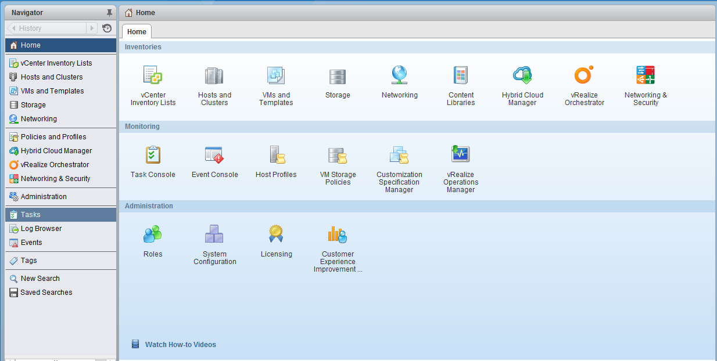Open recent history clock icon
This screenshot has width=717, height=361.
click(107, 28)
